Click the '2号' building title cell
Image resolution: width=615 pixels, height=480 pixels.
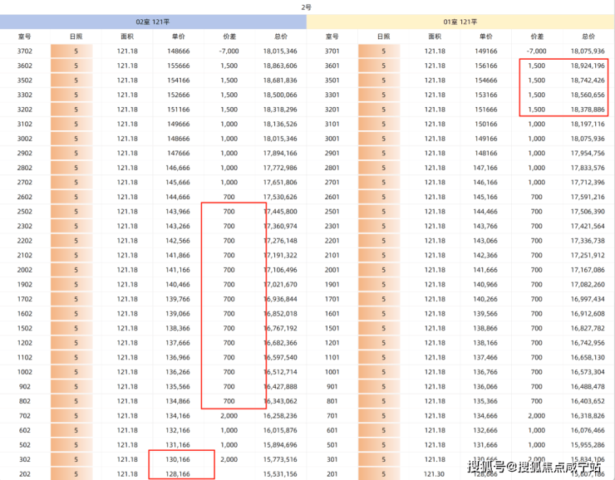point(307,7)
